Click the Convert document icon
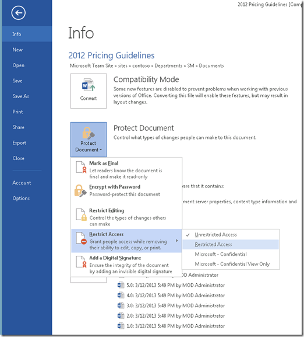The height and width of the screenshot is (337, 304). (89, 85)
